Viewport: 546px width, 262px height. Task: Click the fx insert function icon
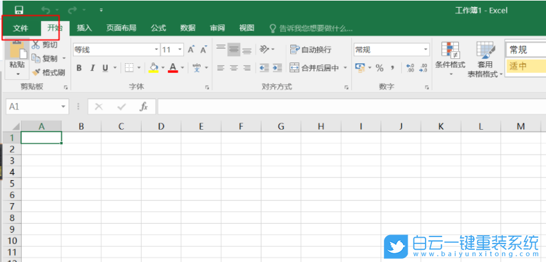point(144,107)
